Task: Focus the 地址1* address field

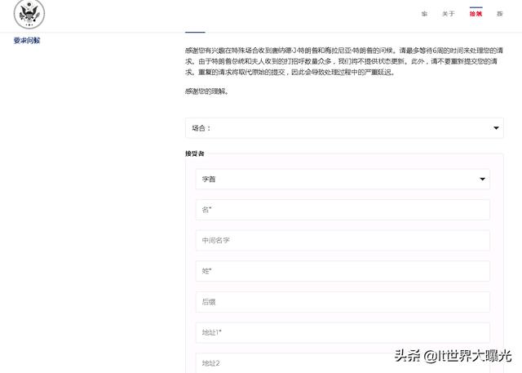Action: 342,332
